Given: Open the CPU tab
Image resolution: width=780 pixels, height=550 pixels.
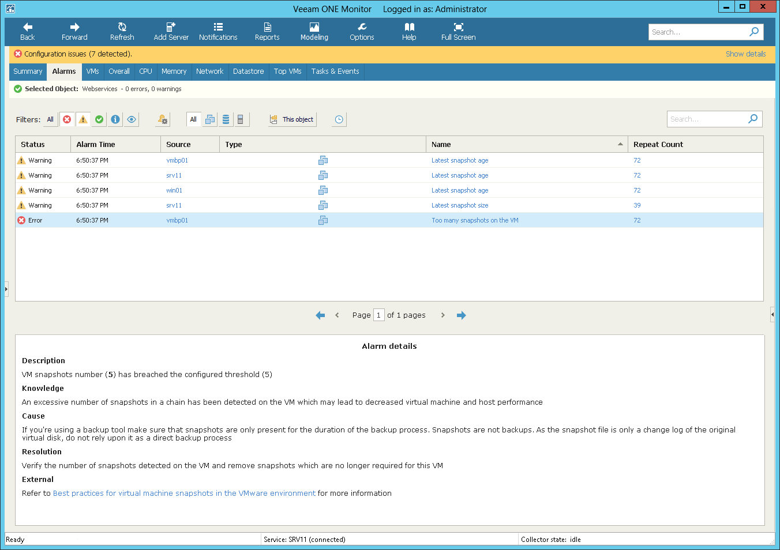Looking at the screenshot, I should (145, 71).
